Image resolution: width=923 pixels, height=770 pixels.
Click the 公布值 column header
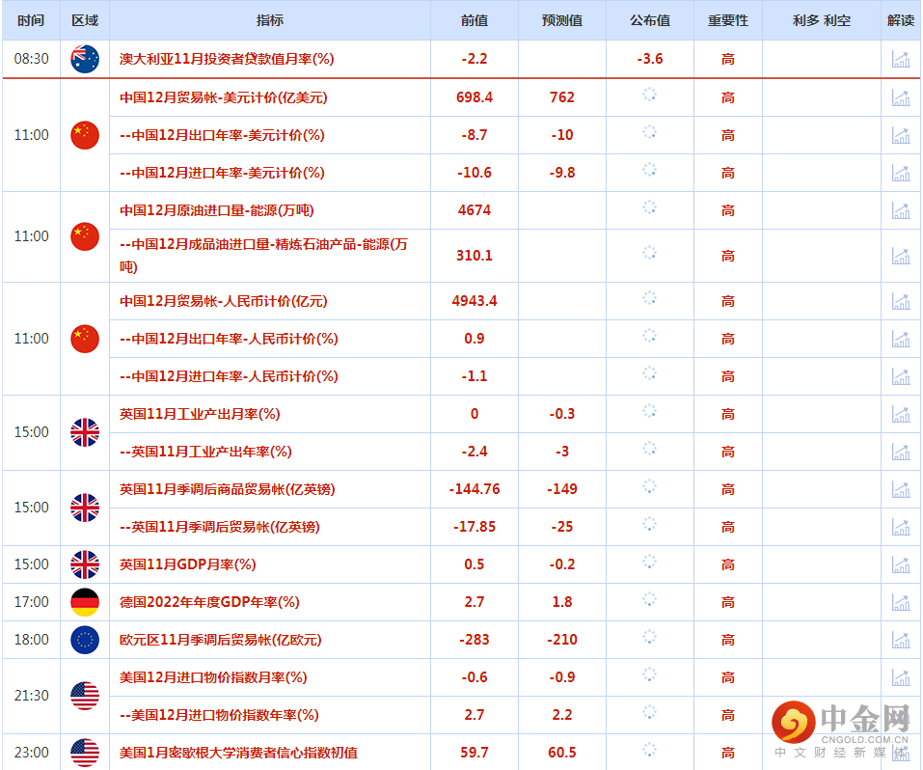point(649,20)
